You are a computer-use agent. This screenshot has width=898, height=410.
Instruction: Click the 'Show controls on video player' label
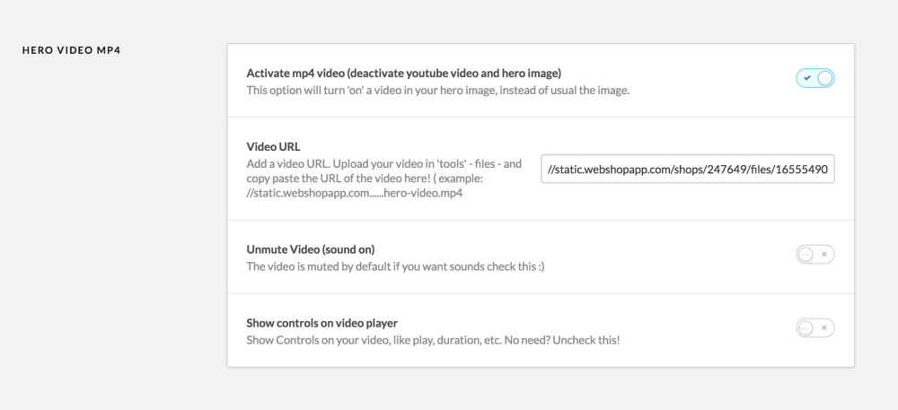click(321, 323)
